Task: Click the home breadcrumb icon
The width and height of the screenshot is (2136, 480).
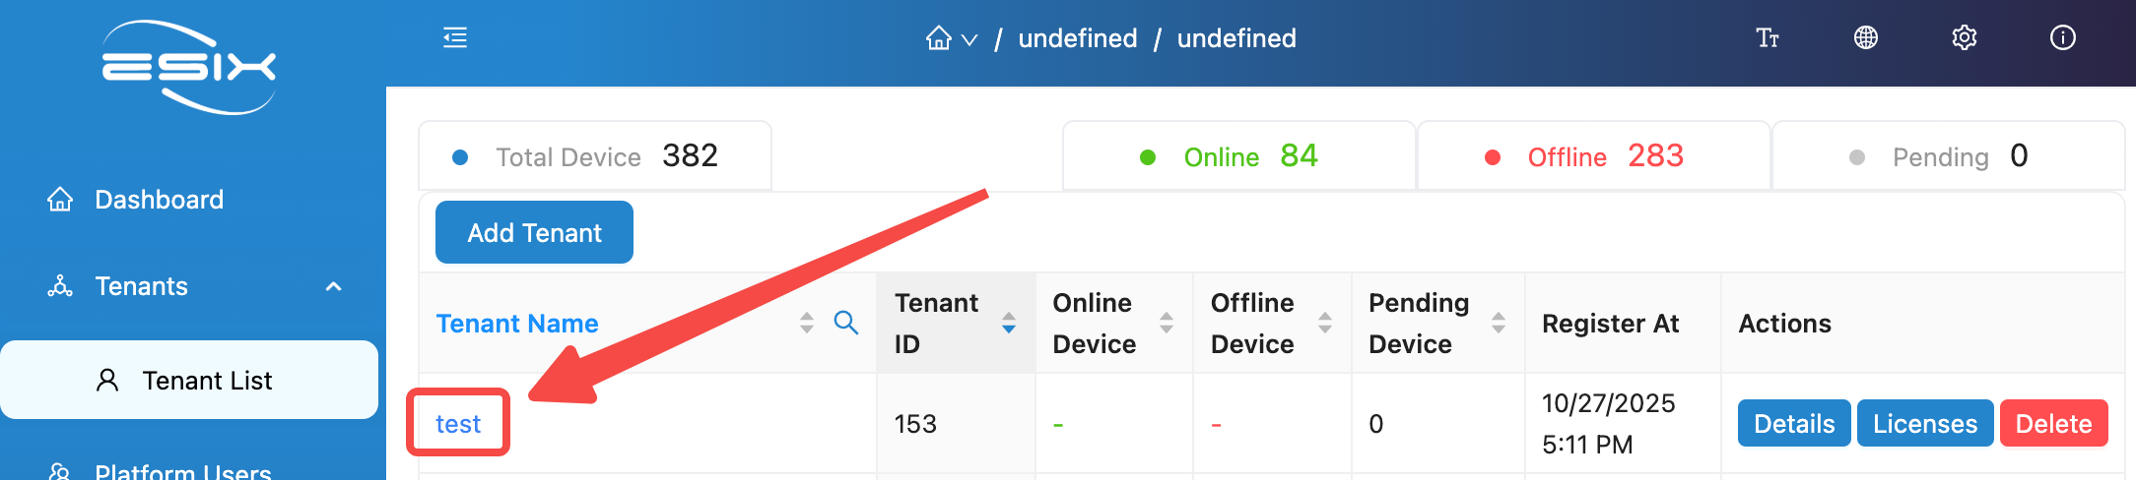Action: pos(939,38)
